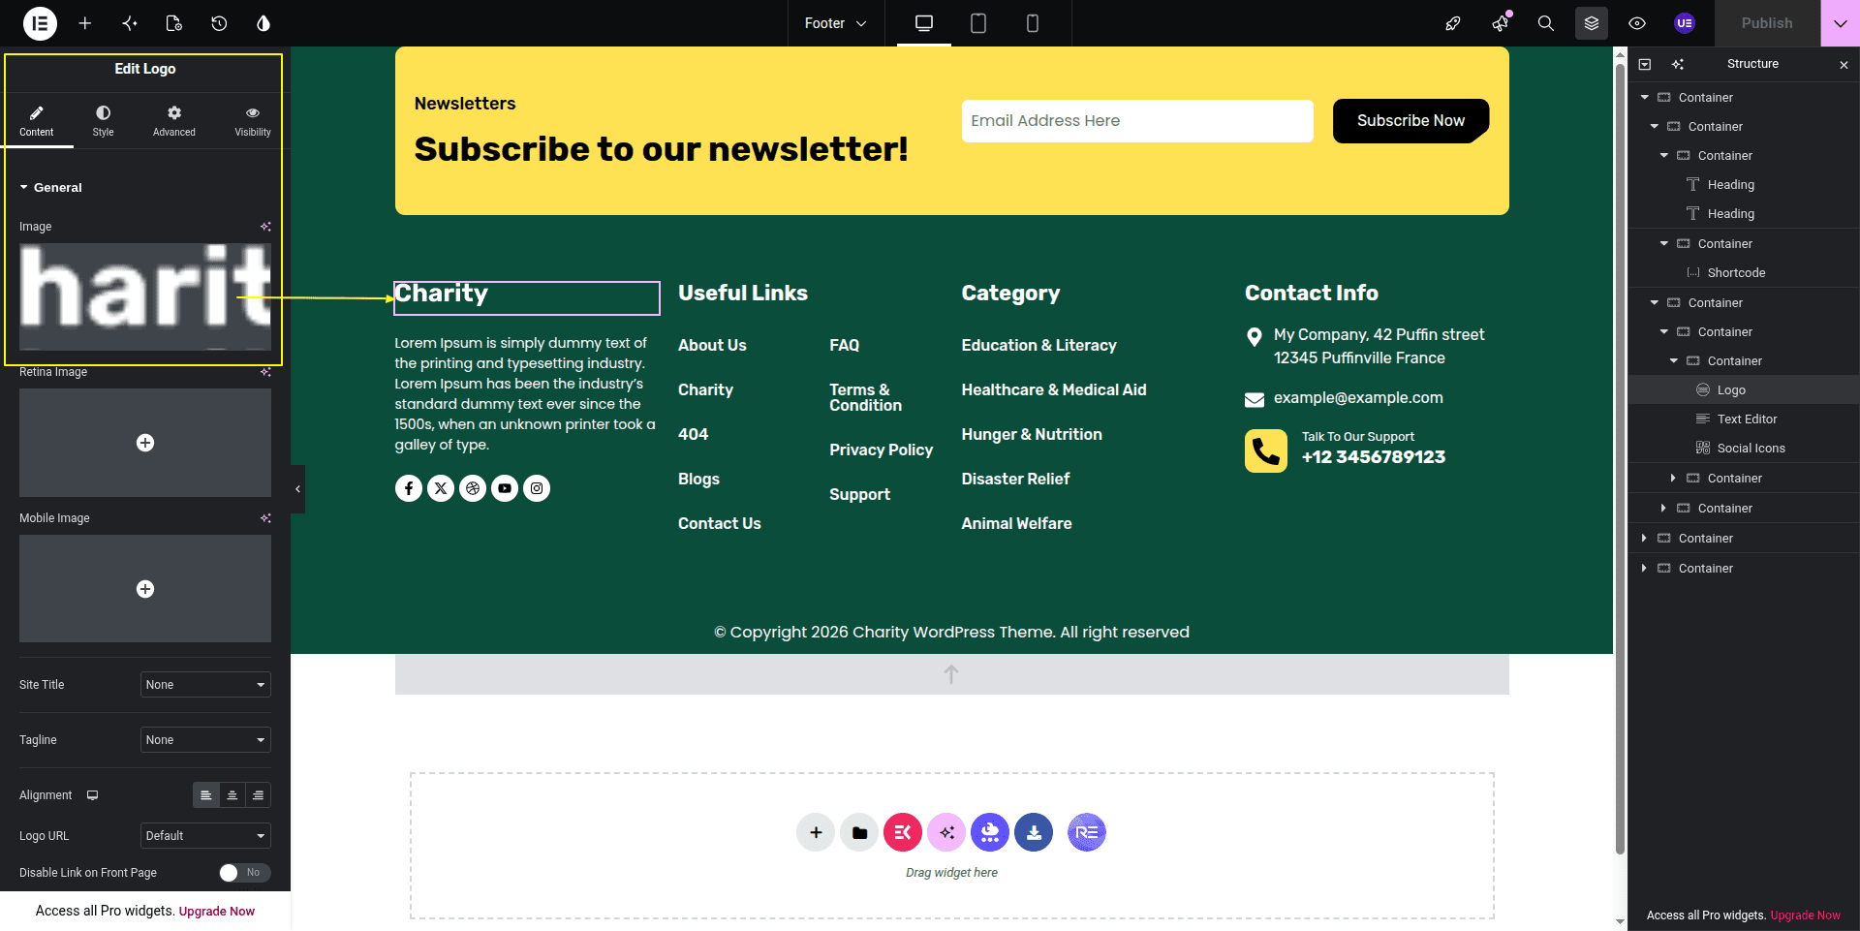Open the Site Title dropdown
This screenshot has width=1860, height=931.
pos(205,685)
